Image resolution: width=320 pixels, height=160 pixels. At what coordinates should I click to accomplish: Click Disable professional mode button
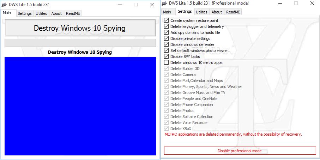tap(240, 151)
